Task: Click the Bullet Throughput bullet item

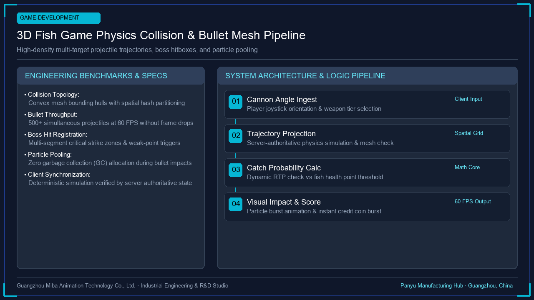Action: point(109,119)
